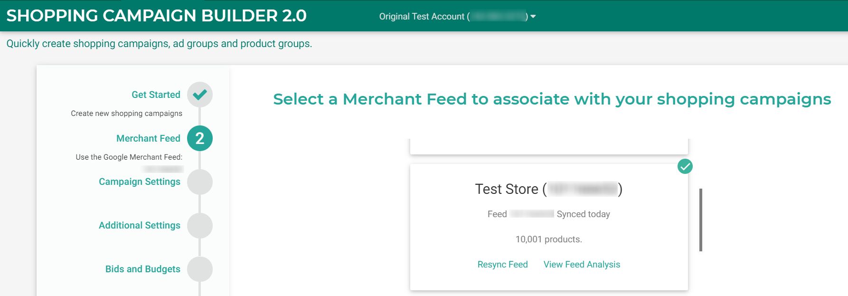Image resolution: width=848 pixels, height=296 pixels.
Task: Expand the Original Test Account selector
Action: pos(457,17)
